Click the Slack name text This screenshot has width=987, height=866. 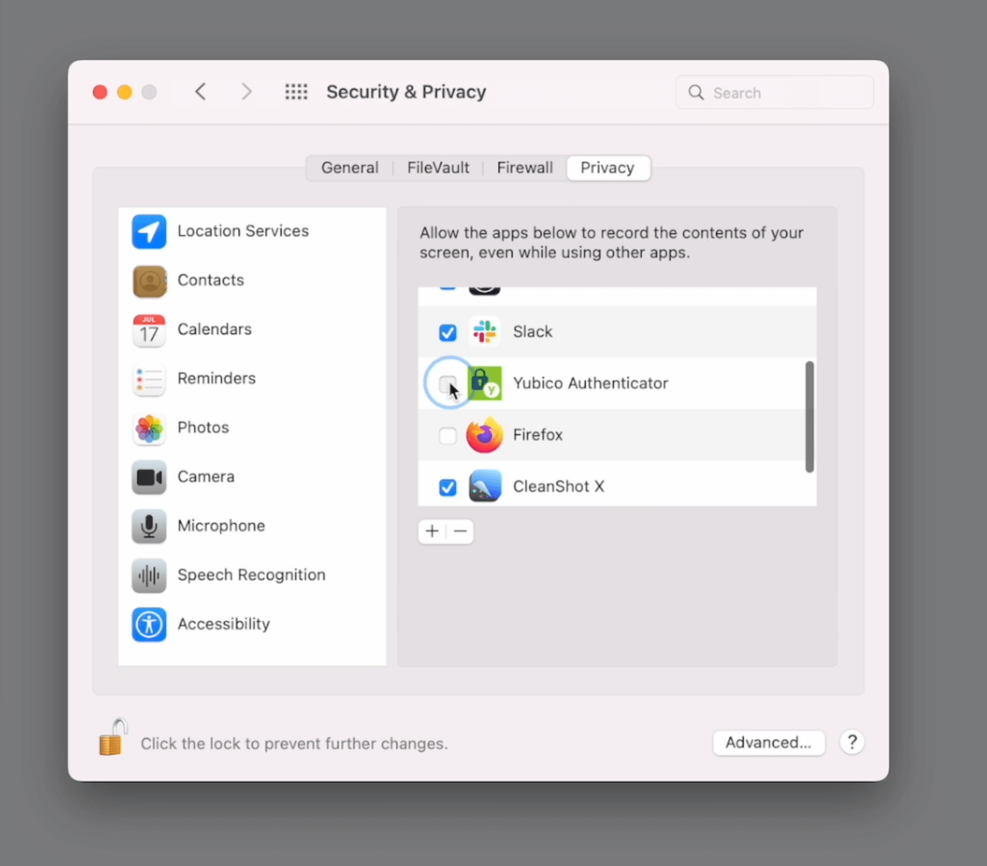coord(533,332)
